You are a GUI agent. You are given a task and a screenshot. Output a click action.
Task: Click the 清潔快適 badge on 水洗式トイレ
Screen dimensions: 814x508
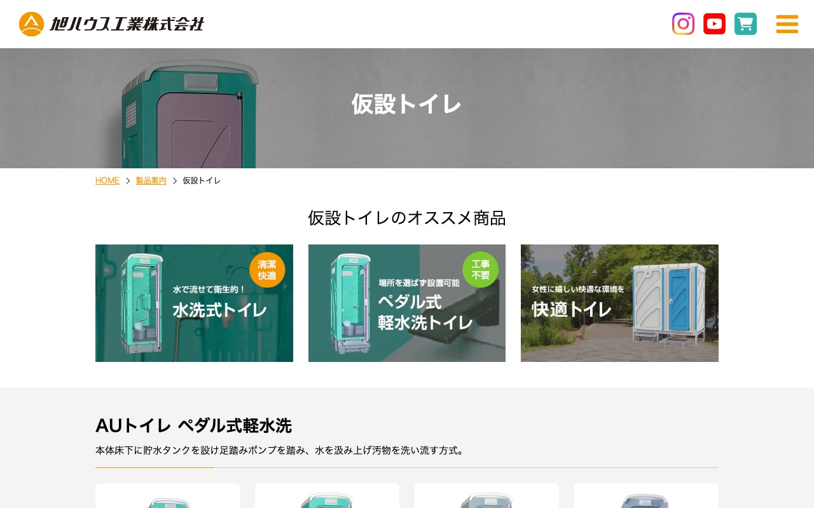pos(267,270)
